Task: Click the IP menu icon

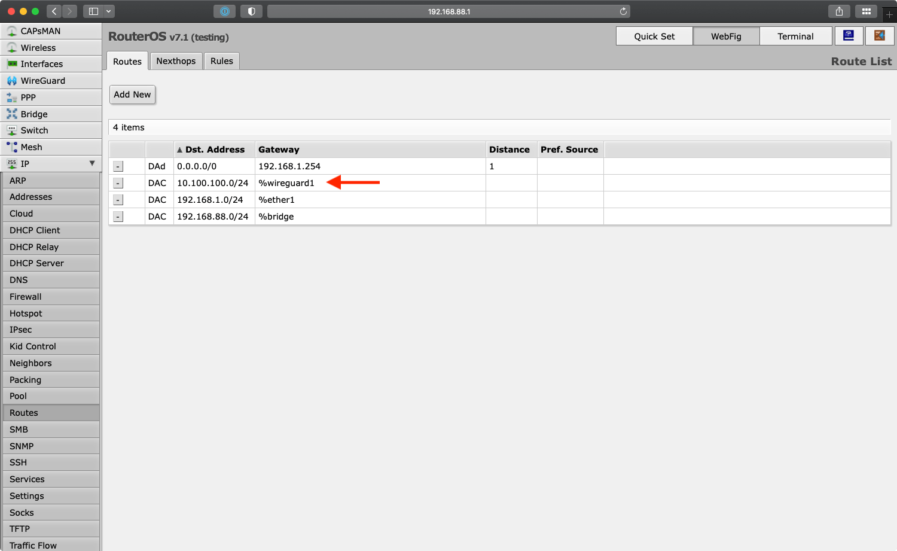Action: [12, 163]
